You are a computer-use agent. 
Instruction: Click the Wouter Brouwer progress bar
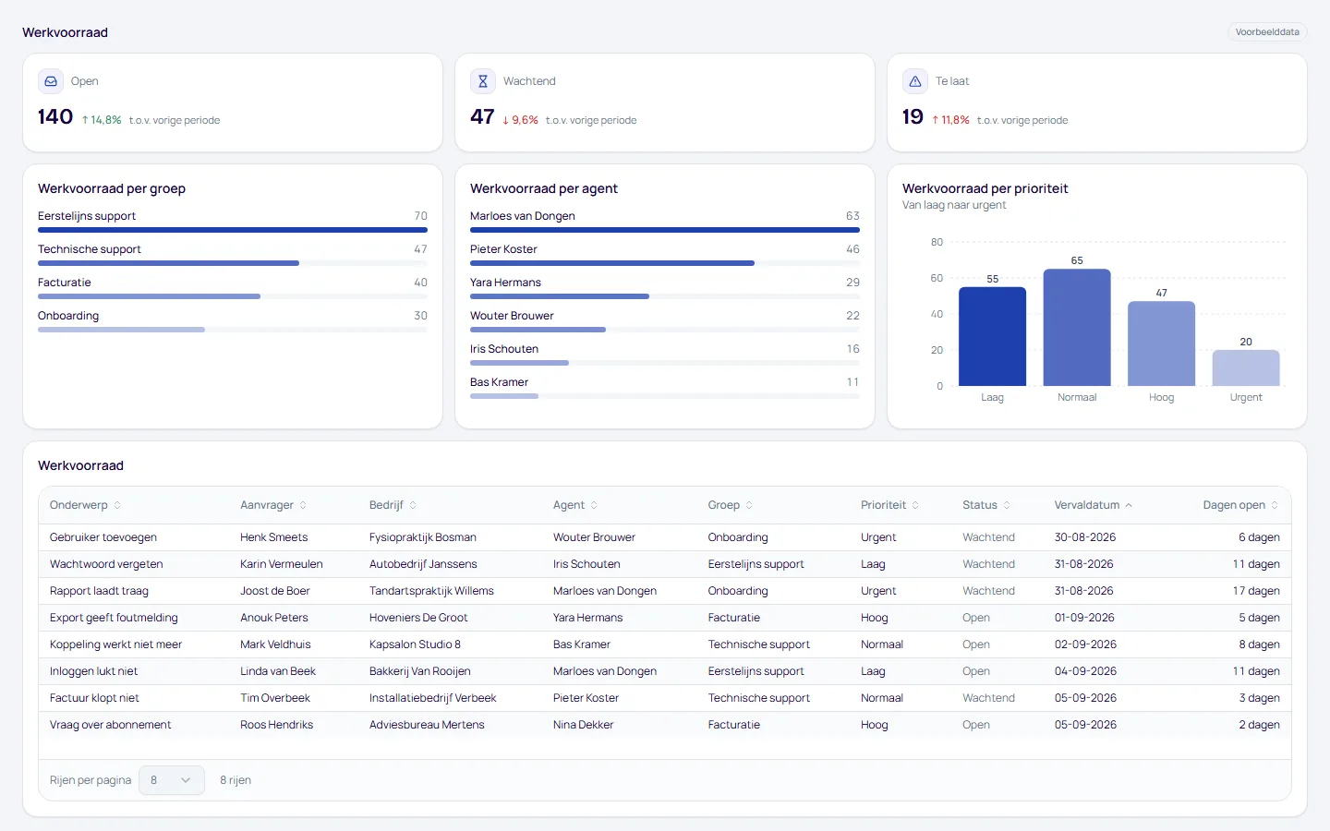coord(665,330)
